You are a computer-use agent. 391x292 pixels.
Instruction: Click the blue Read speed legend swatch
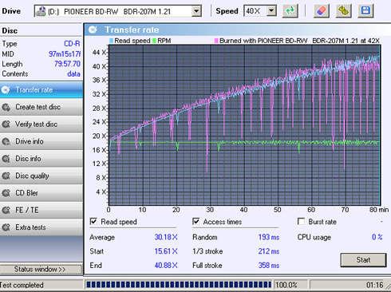[x=111, y=41]
